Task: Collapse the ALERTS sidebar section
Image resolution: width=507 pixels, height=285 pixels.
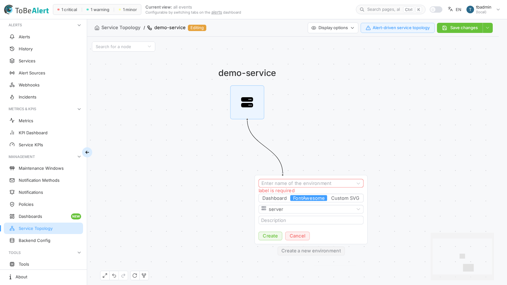Action: tap(79, 25)
